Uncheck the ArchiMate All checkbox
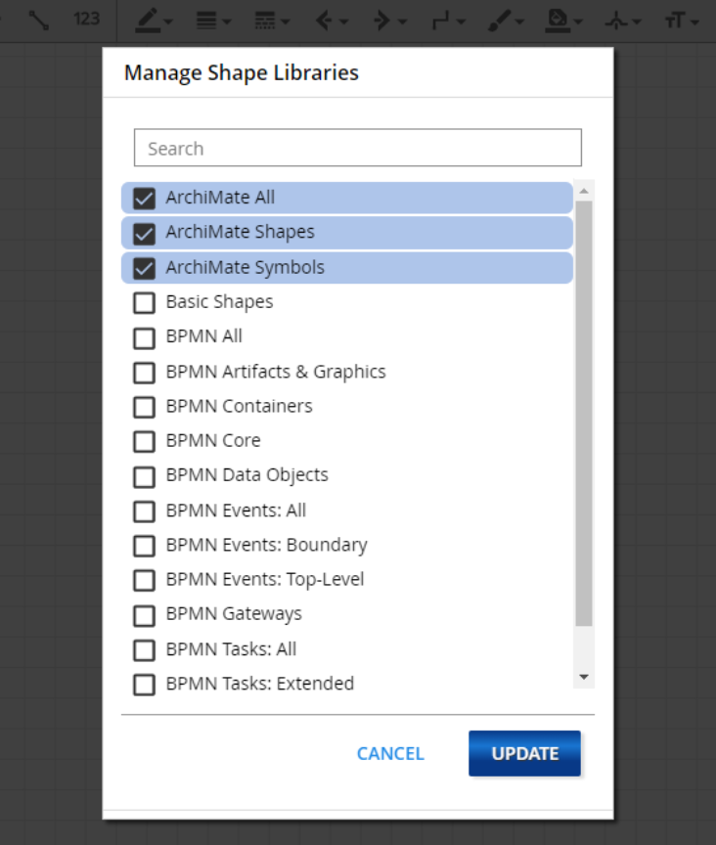The image size is (716, 845). tap(145, 199)
